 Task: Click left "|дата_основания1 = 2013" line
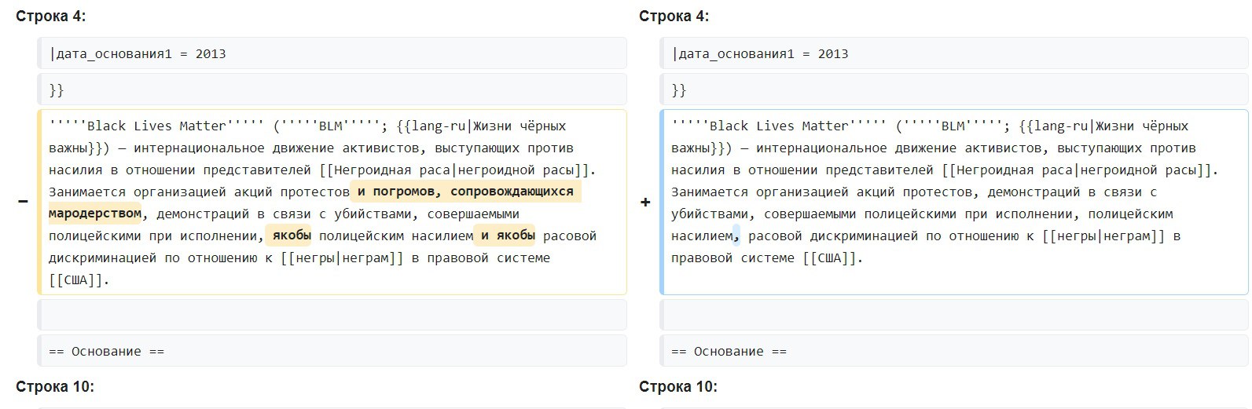tap(332, 53)
